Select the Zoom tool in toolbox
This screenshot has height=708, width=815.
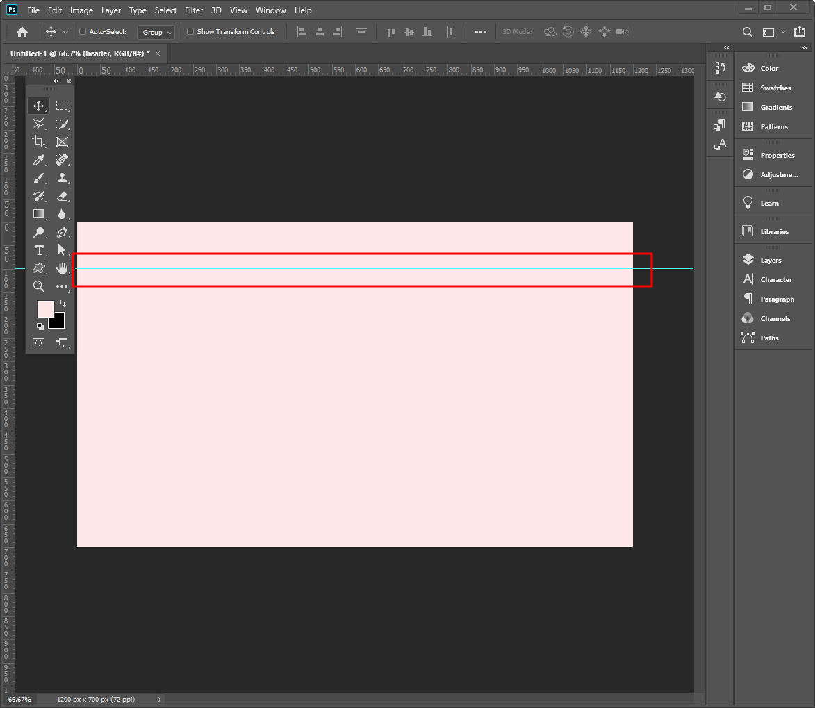pos(38,286)
